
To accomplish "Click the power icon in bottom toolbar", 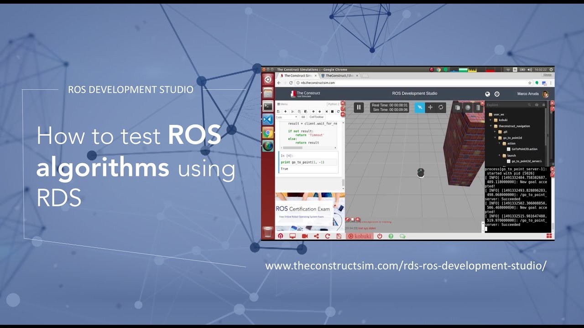I will tap(380, 236).
